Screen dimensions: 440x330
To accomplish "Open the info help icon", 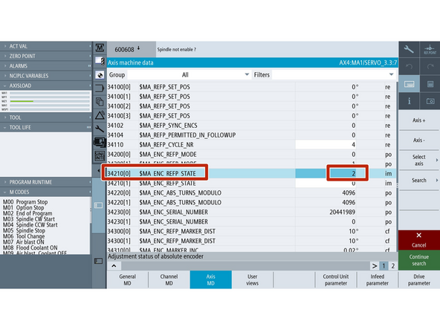I will click(x=409, y=101).
